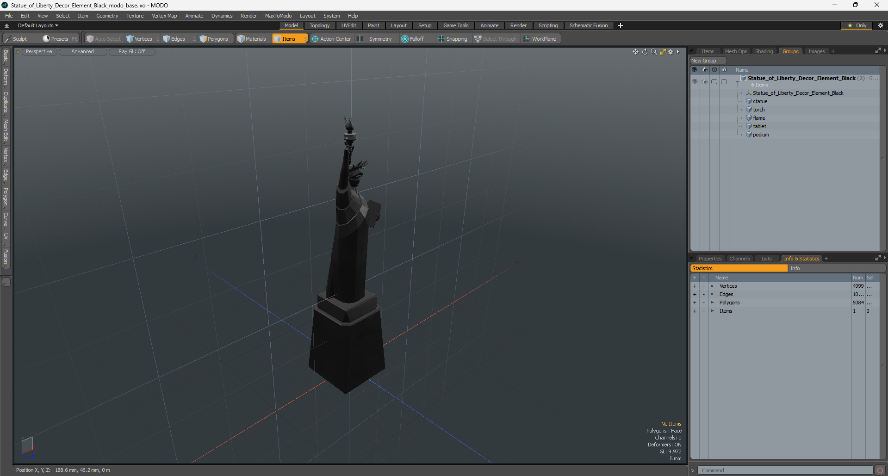Select the flame mesh item
The width and height of the screenshot is (888, 476).
point(759,118)
